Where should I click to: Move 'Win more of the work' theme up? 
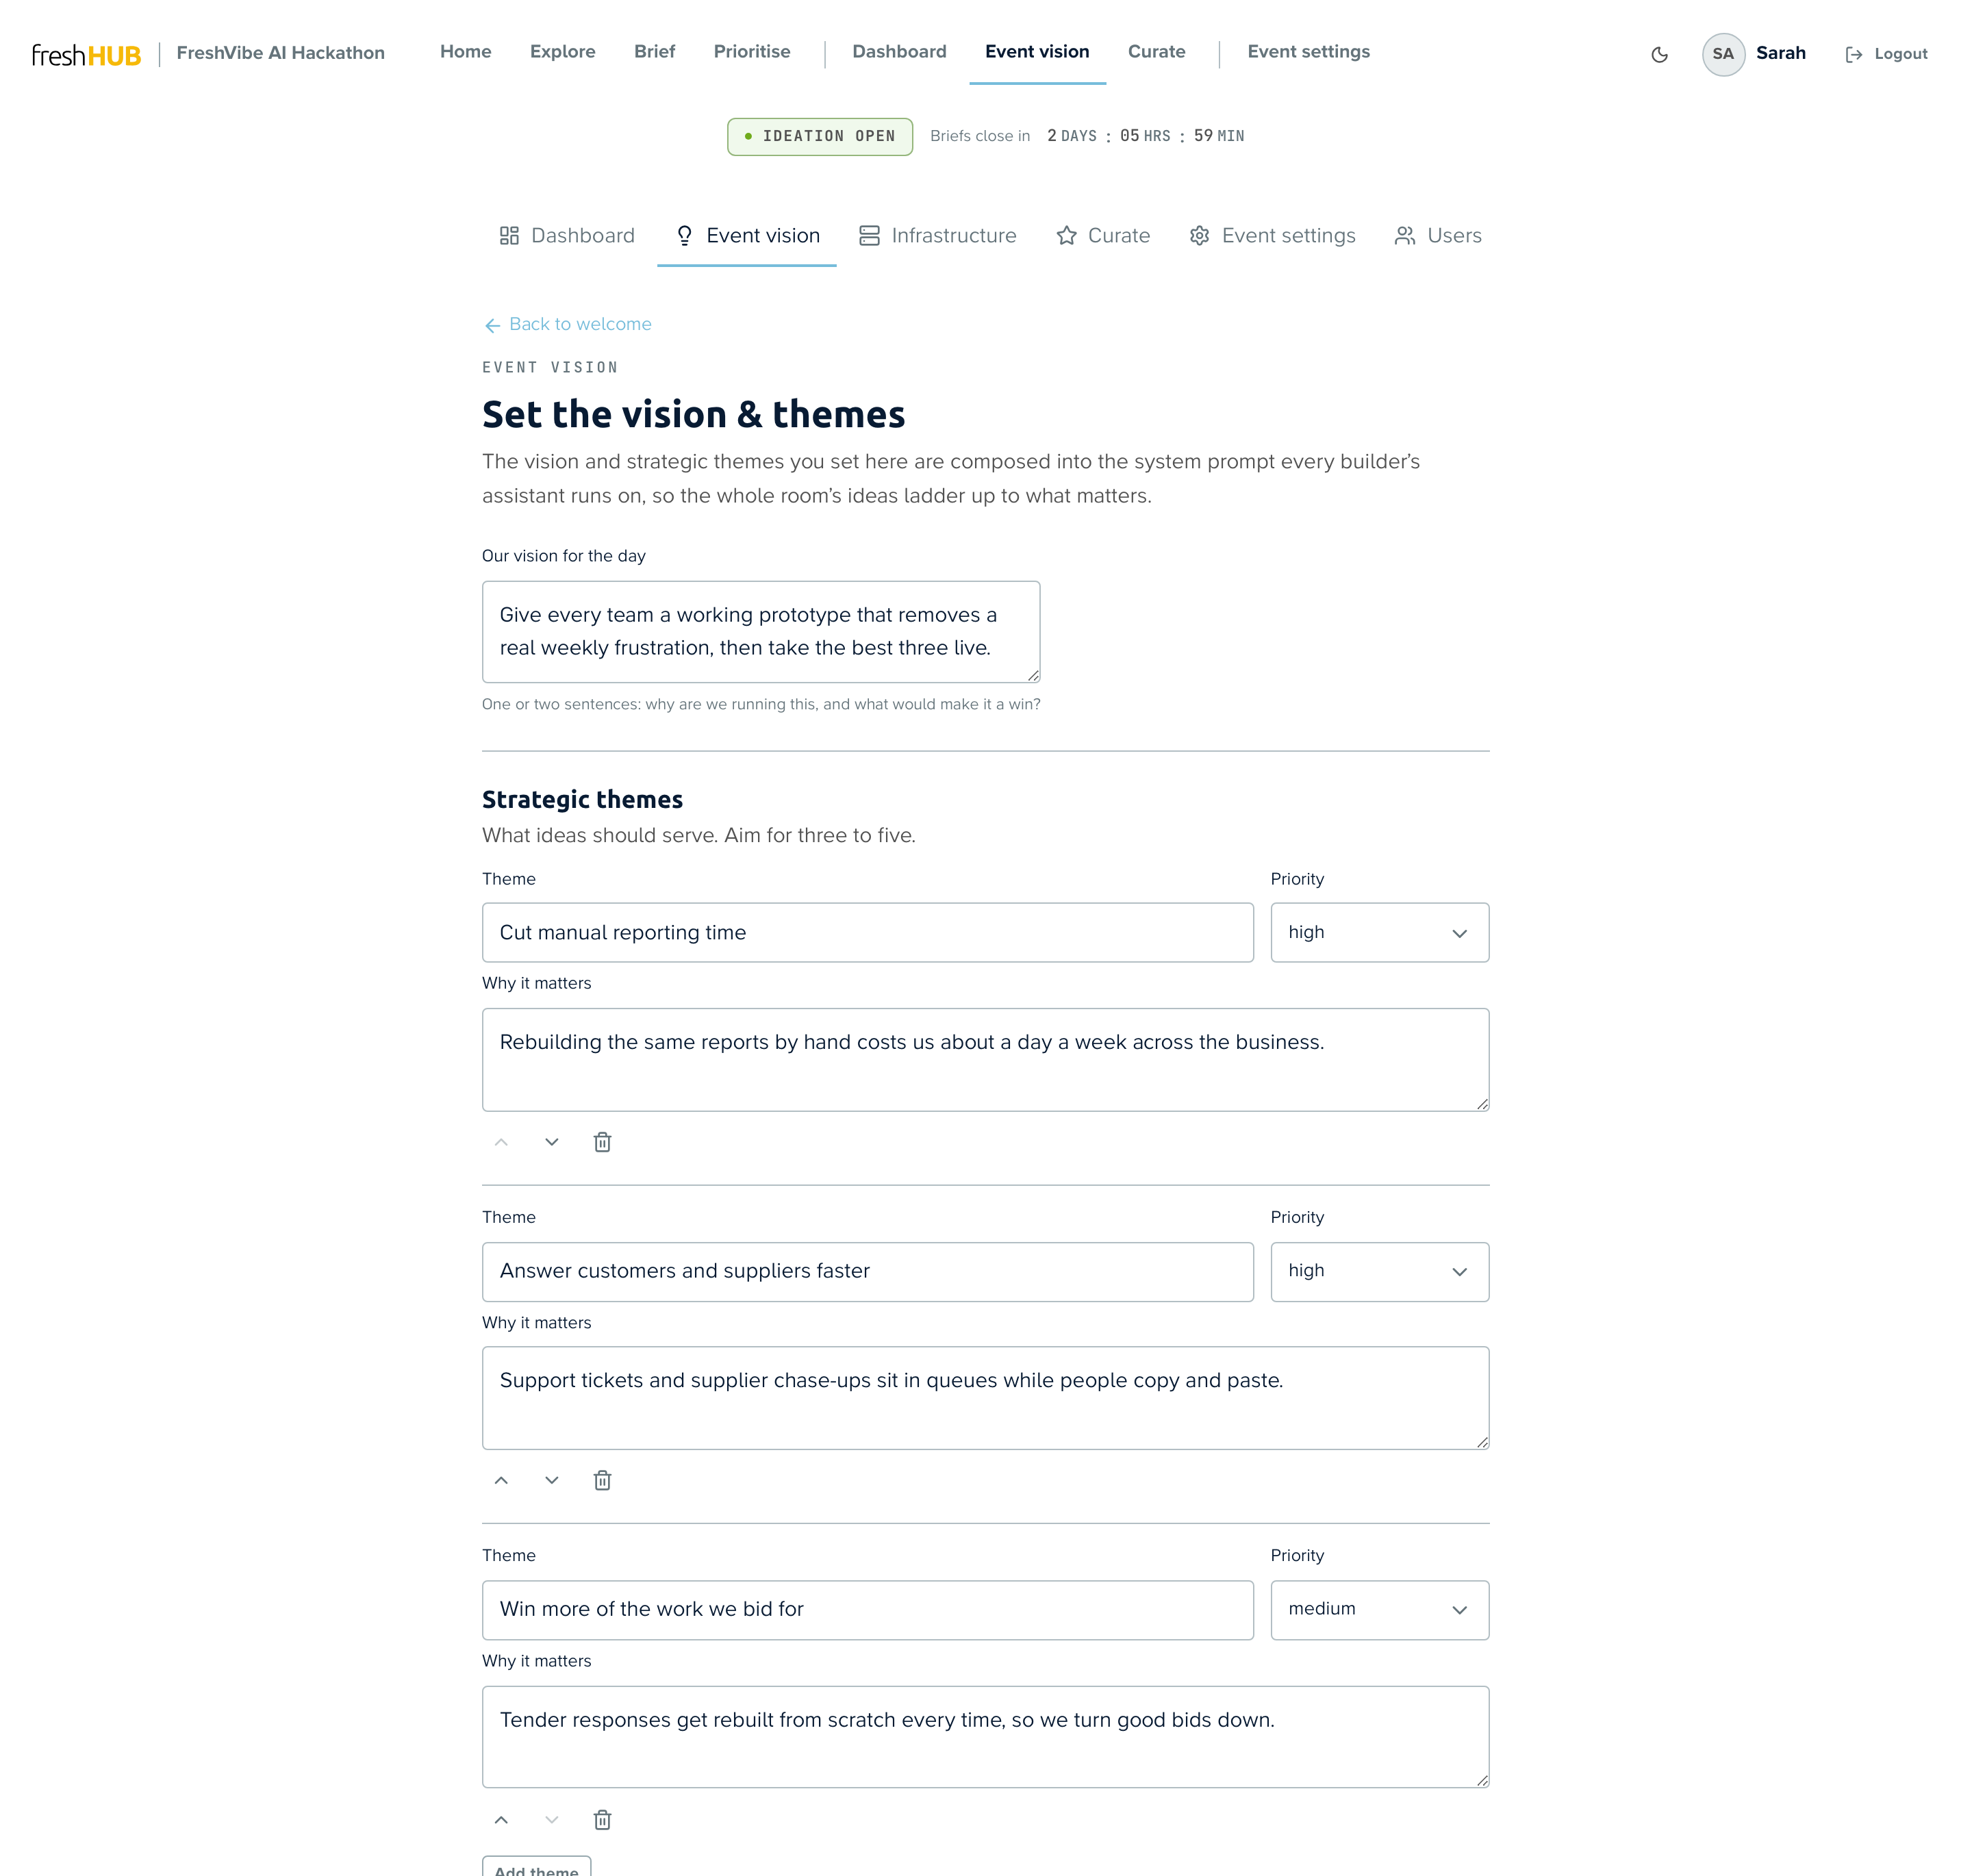point(501,1820)
